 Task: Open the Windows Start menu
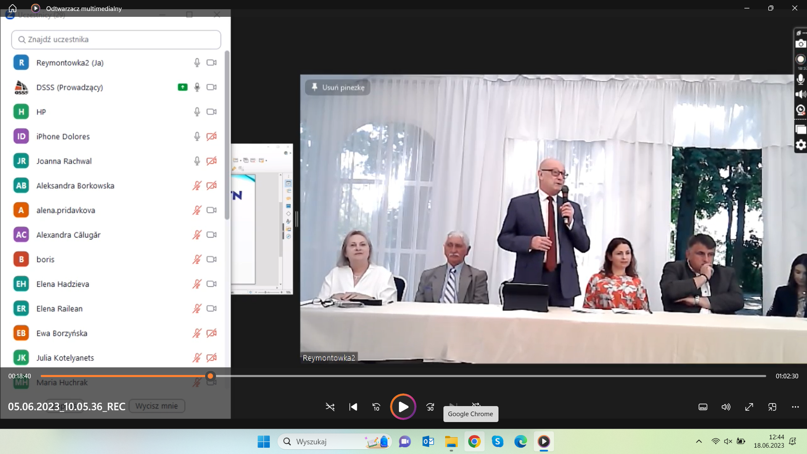[264, 441]
